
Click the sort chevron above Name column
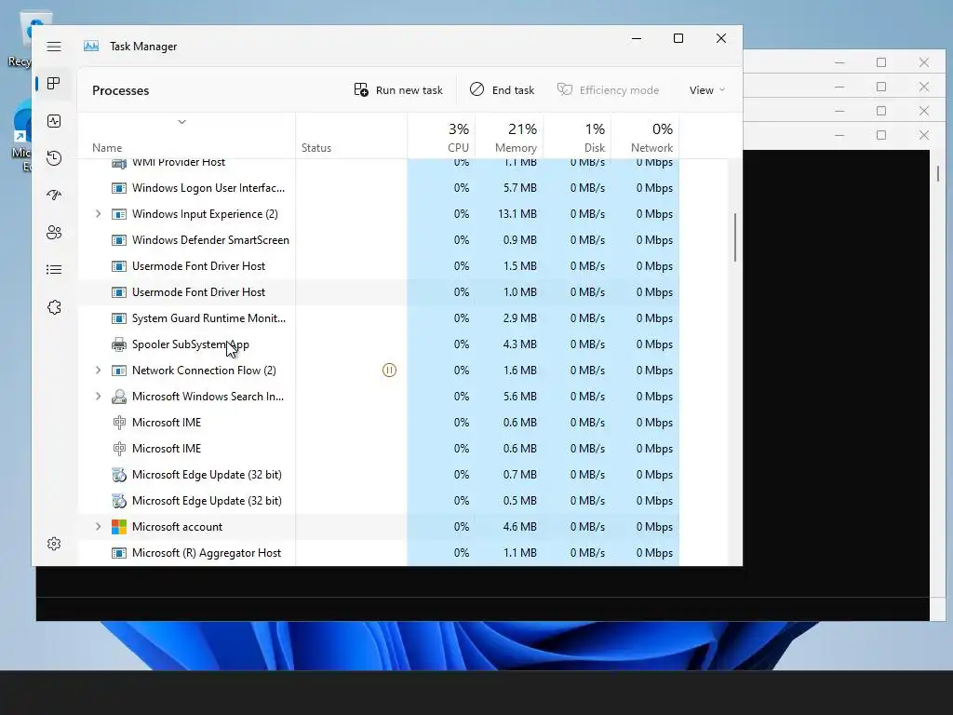point(181,122)
